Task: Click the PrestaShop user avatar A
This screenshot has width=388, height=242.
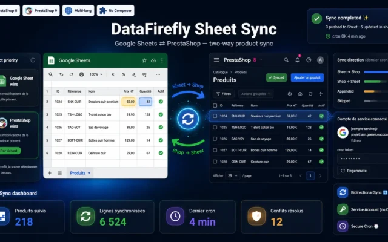Action: coord(320,60)
